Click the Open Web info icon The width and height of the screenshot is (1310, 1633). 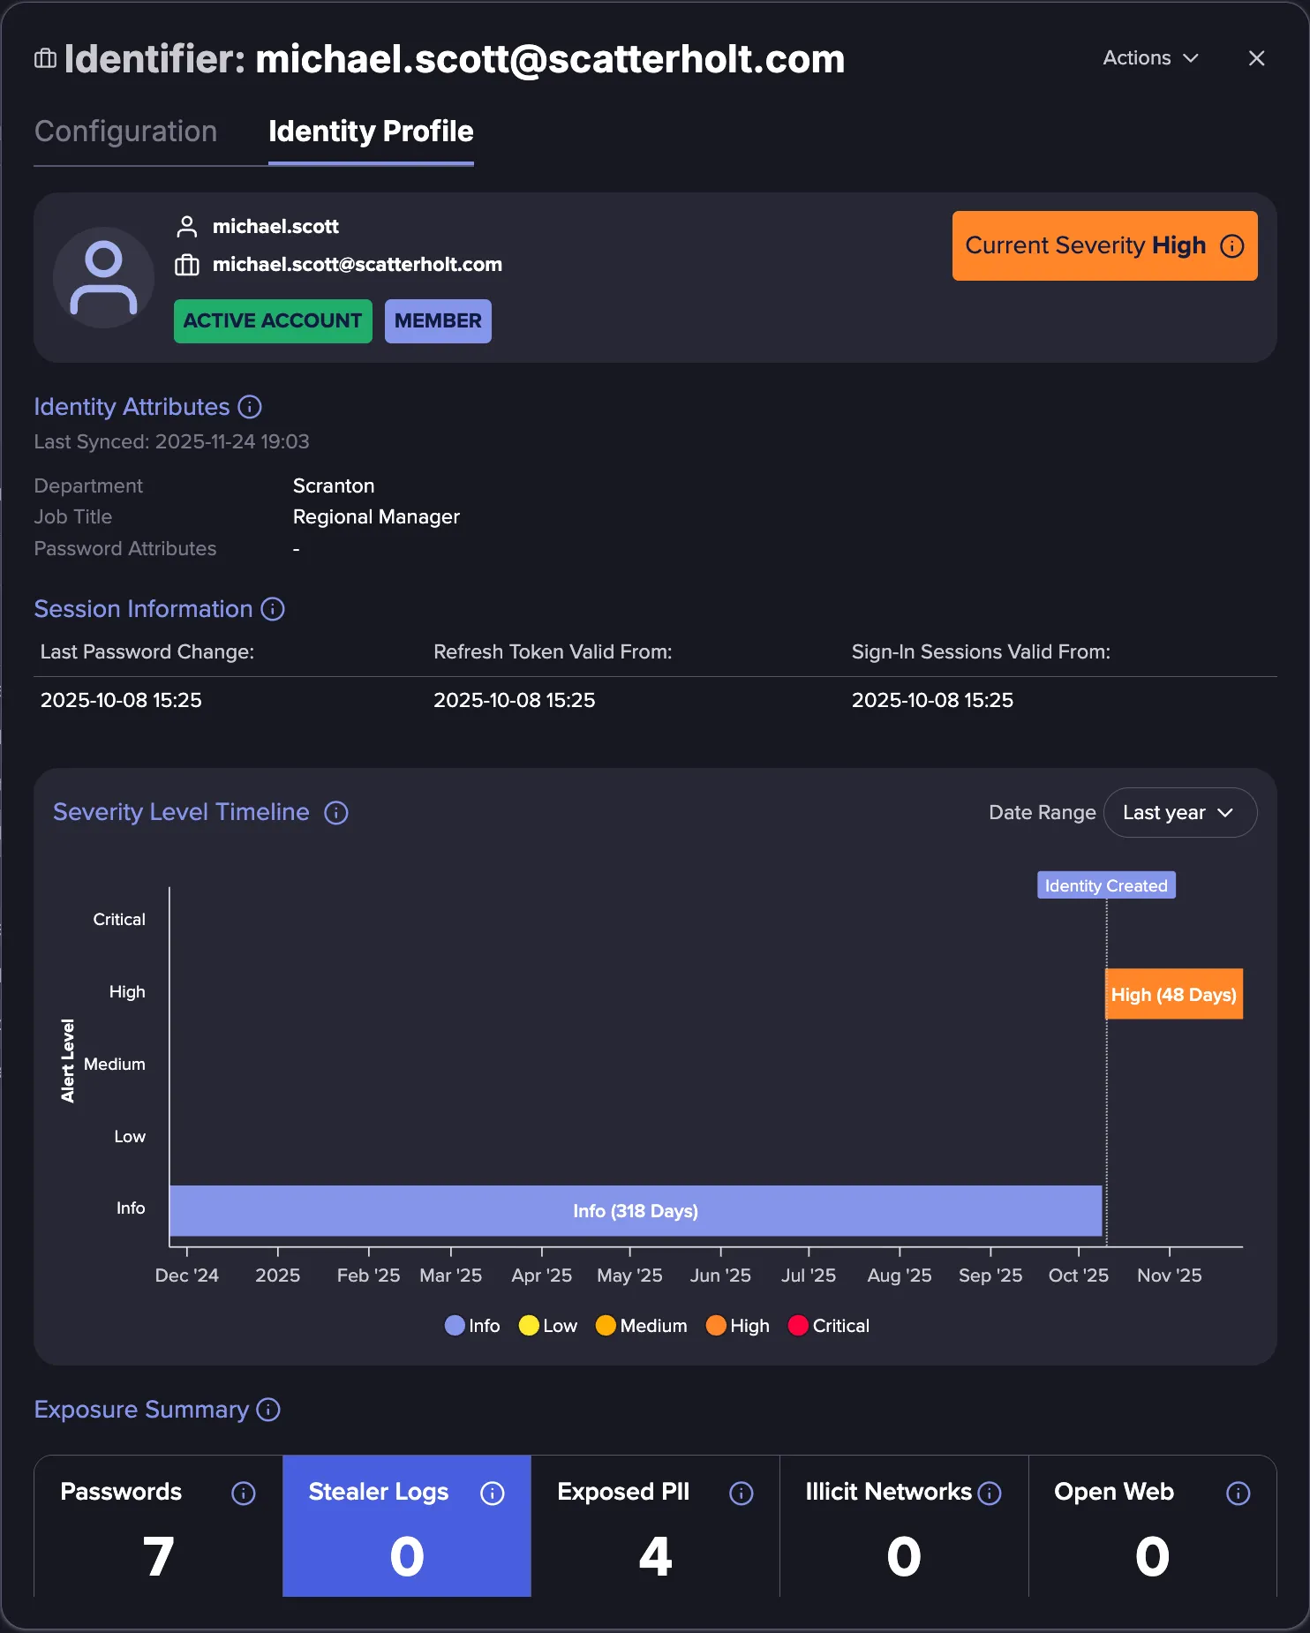1238,1493
